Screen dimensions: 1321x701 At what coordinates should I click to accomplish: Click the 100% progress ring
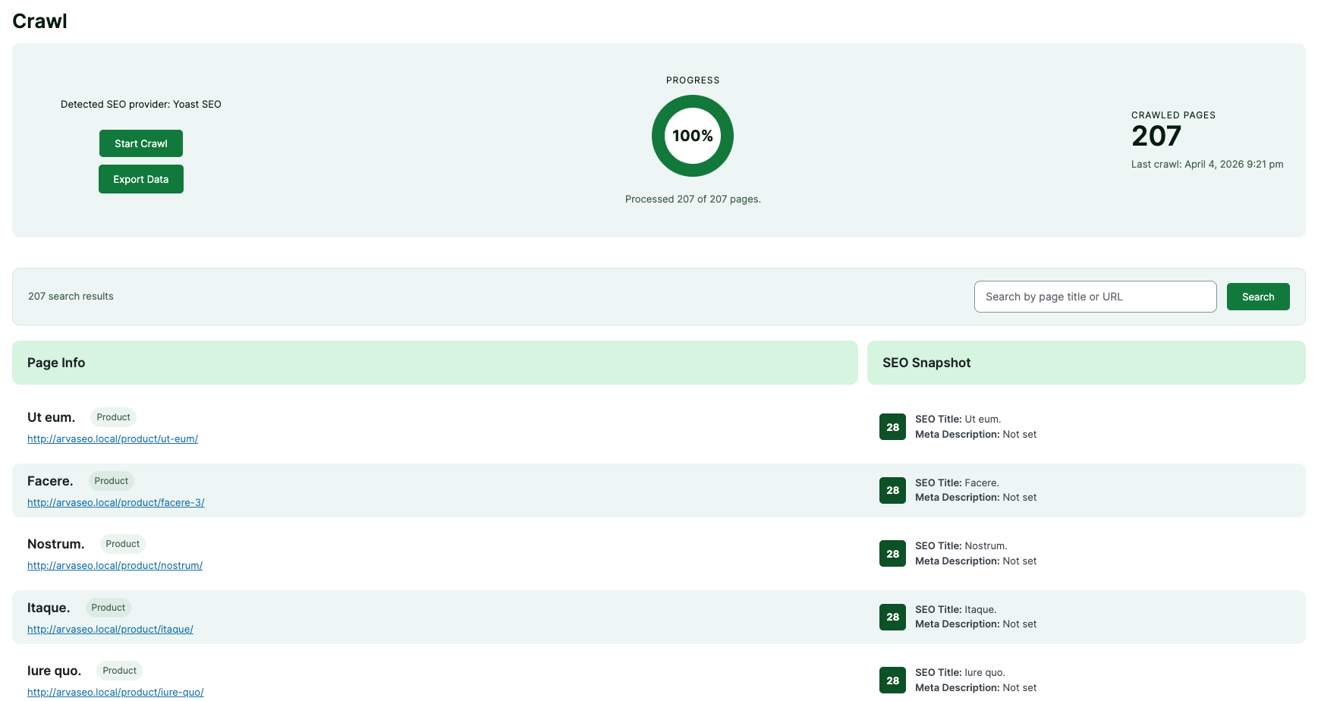click(693, 136)
